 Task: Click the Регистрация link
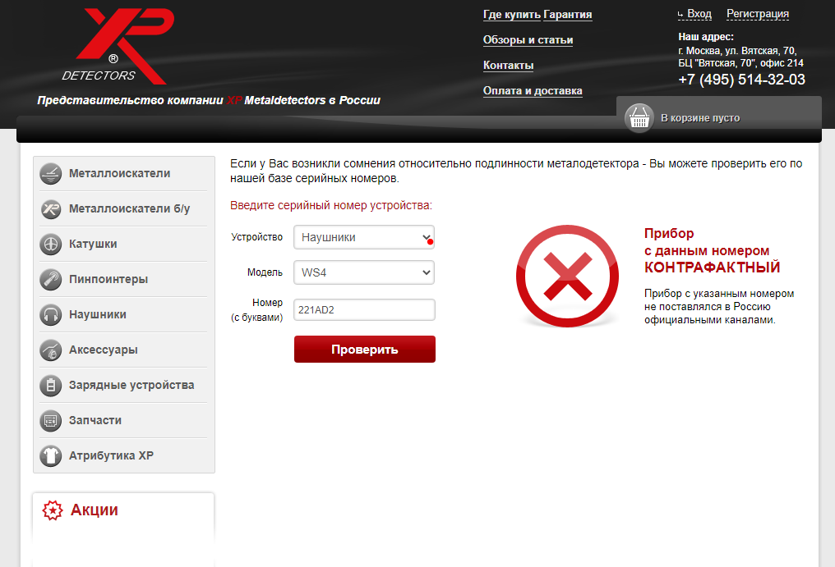[x=758, y=14]
